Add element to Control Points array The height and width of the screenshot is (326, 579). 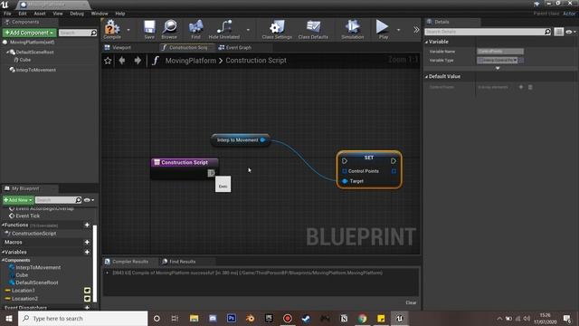[x=521, y=87]
